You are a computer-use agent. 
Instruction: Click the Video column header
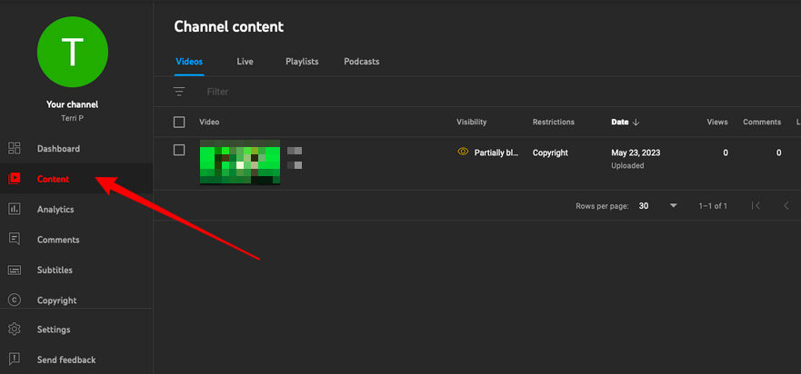[x=209, y=122]
